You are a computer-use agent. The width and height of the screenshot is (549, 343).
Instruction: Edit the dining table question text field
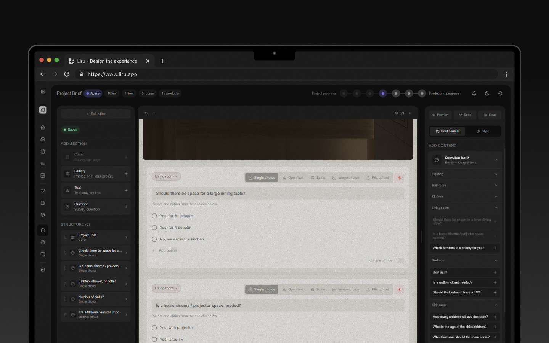point(278,194)
